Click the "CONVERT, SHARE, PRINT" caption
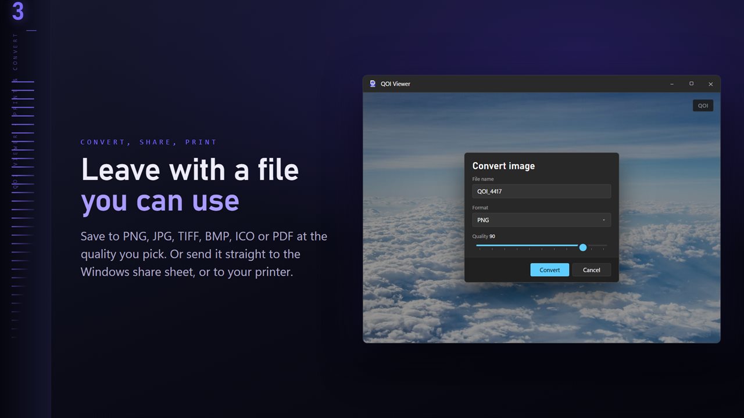 149,142
